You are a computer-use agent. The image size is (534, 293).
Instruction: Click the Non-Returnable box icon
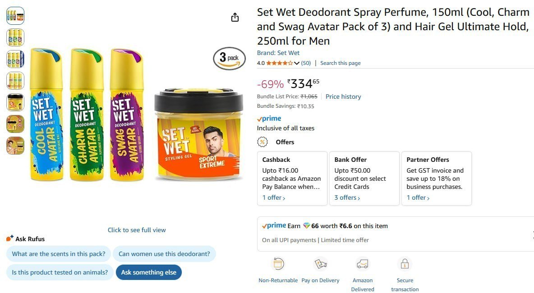[278, 264]
